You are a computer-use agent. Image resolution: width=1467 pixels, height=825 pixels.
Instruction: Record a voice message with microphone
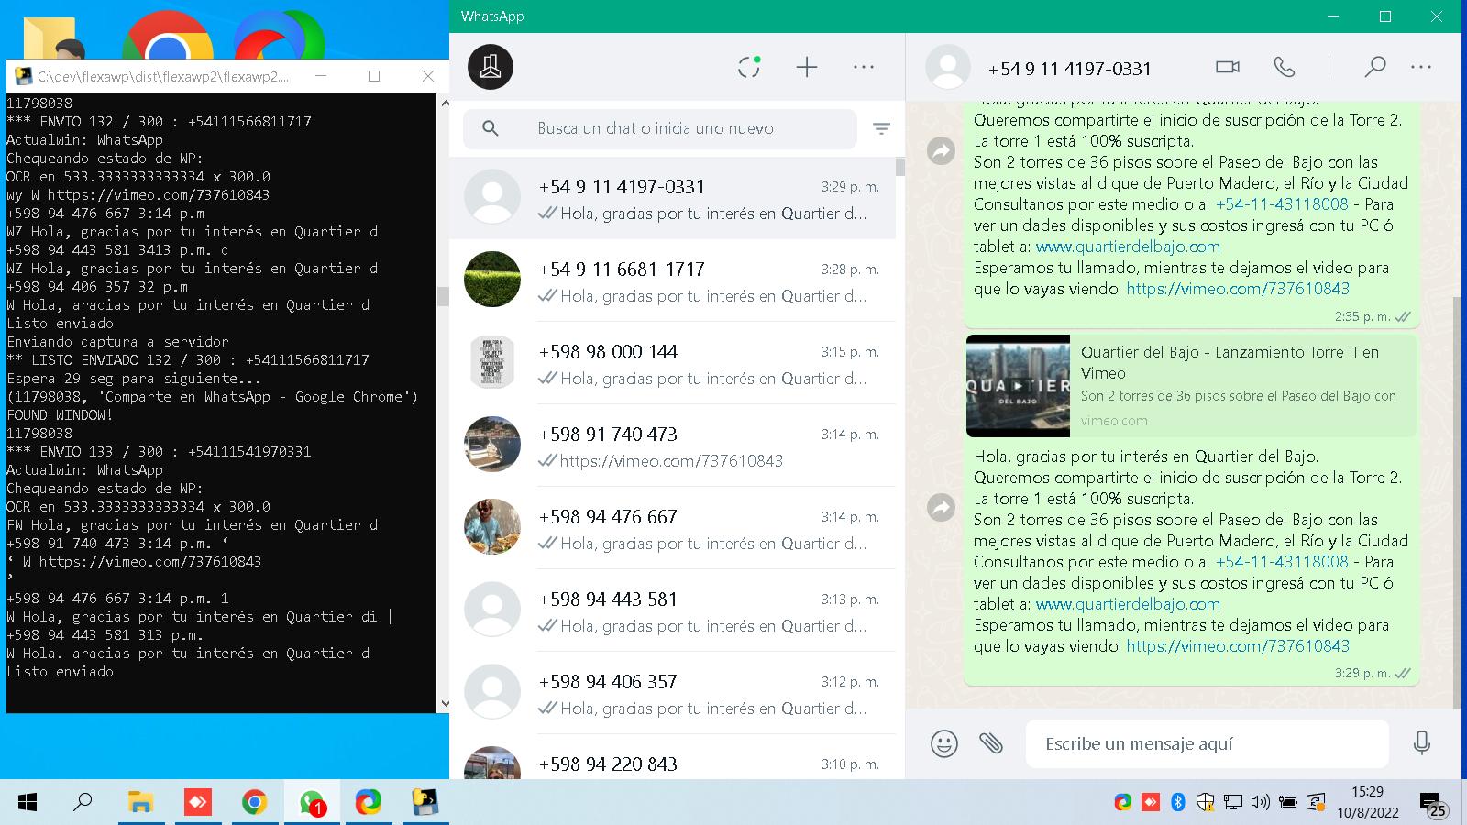click(1422, 742)
